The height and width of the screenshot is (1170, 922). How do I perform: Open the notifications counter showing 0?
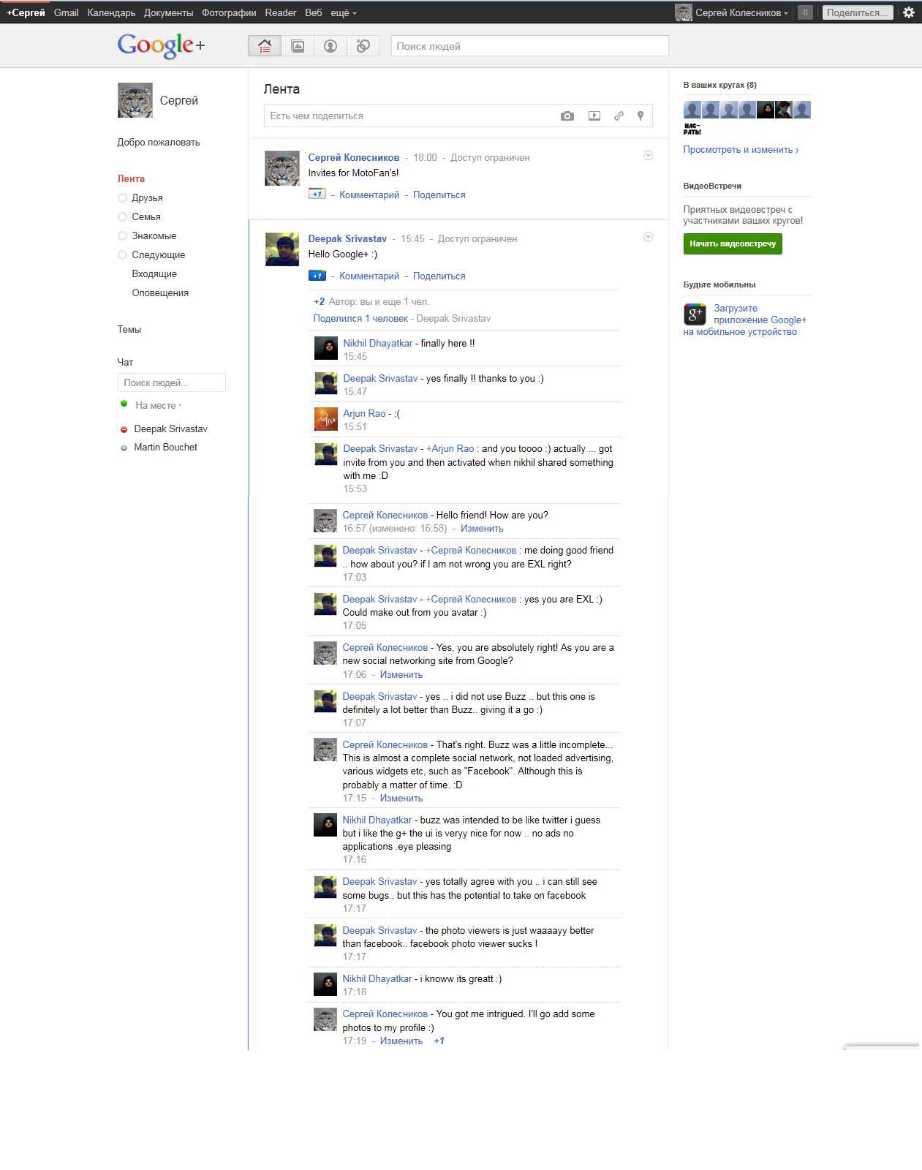click(805, 12)
